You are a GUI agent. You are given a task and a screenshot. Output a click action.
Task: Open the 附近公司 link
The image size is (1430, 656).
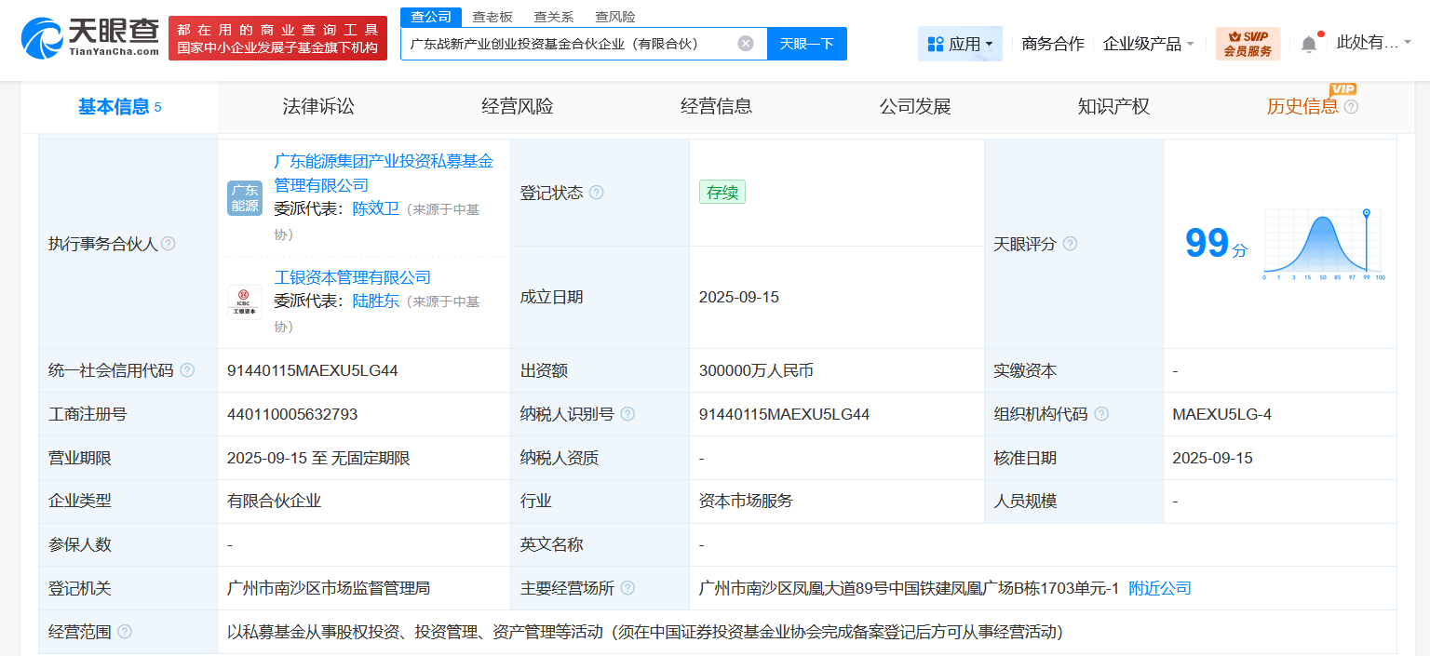click(x=1157, y=588)
